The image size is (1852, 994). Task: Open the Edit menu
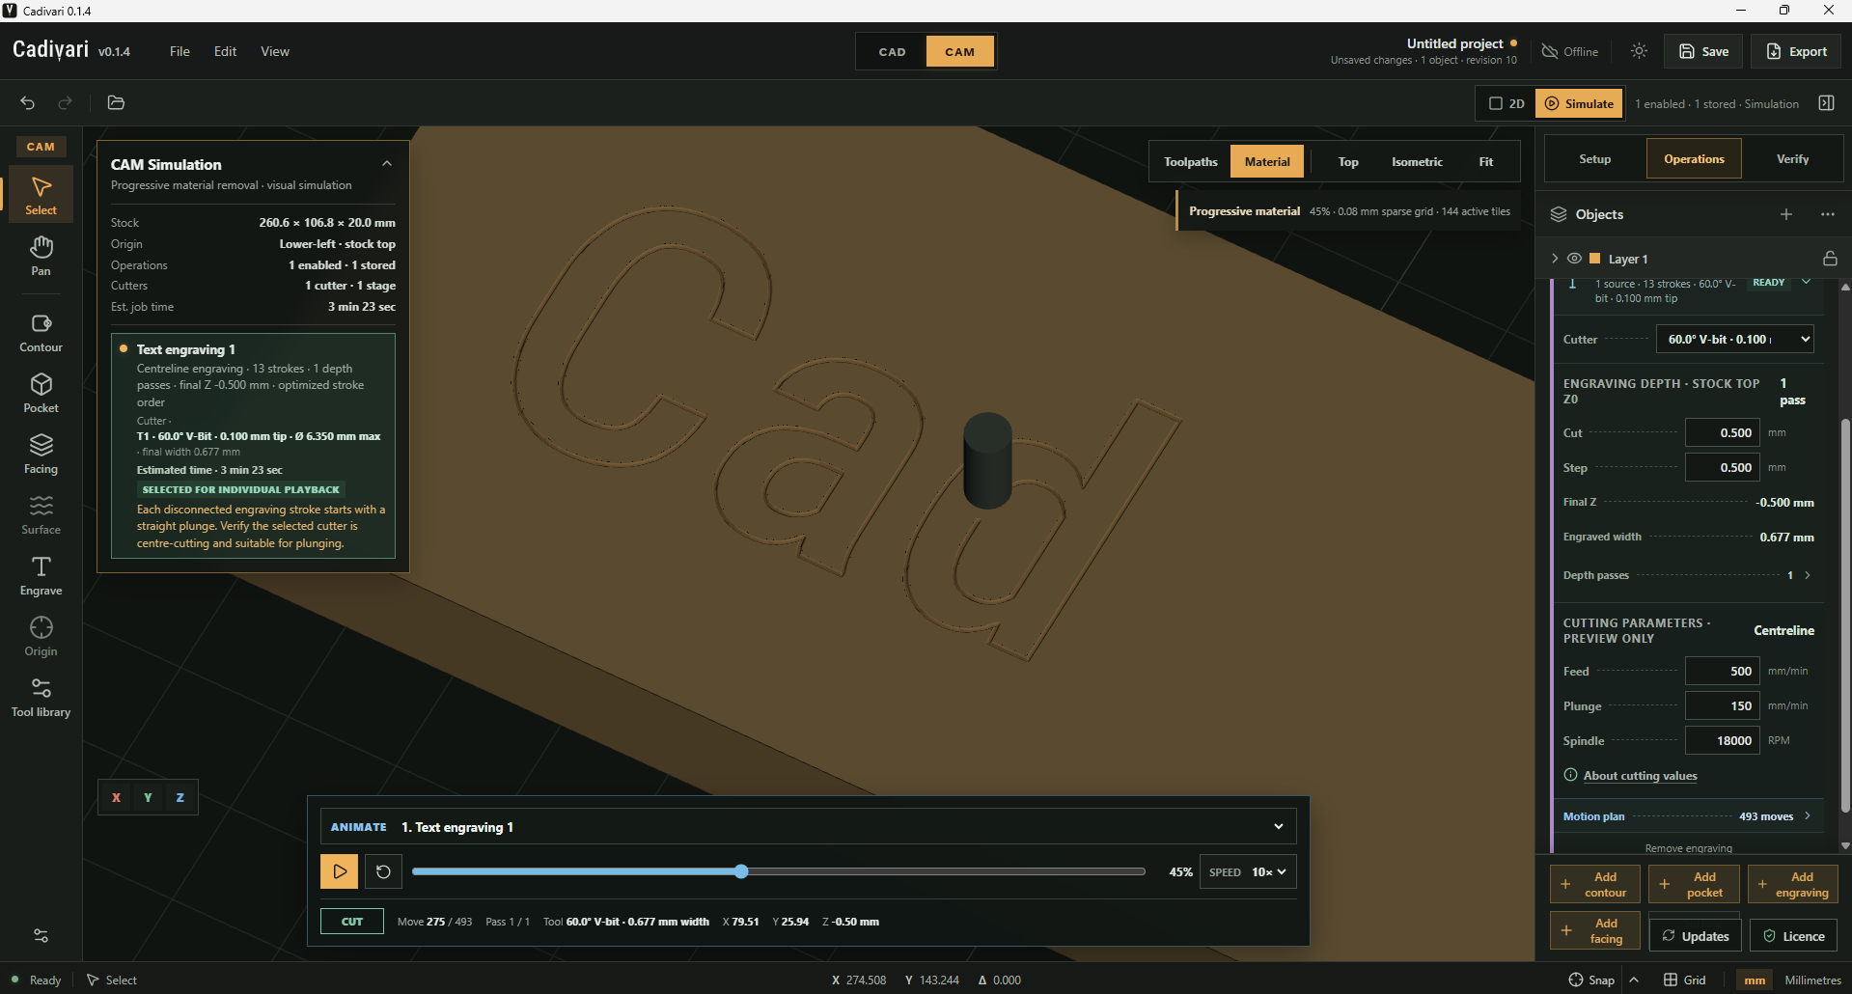[x=225, y=51]
